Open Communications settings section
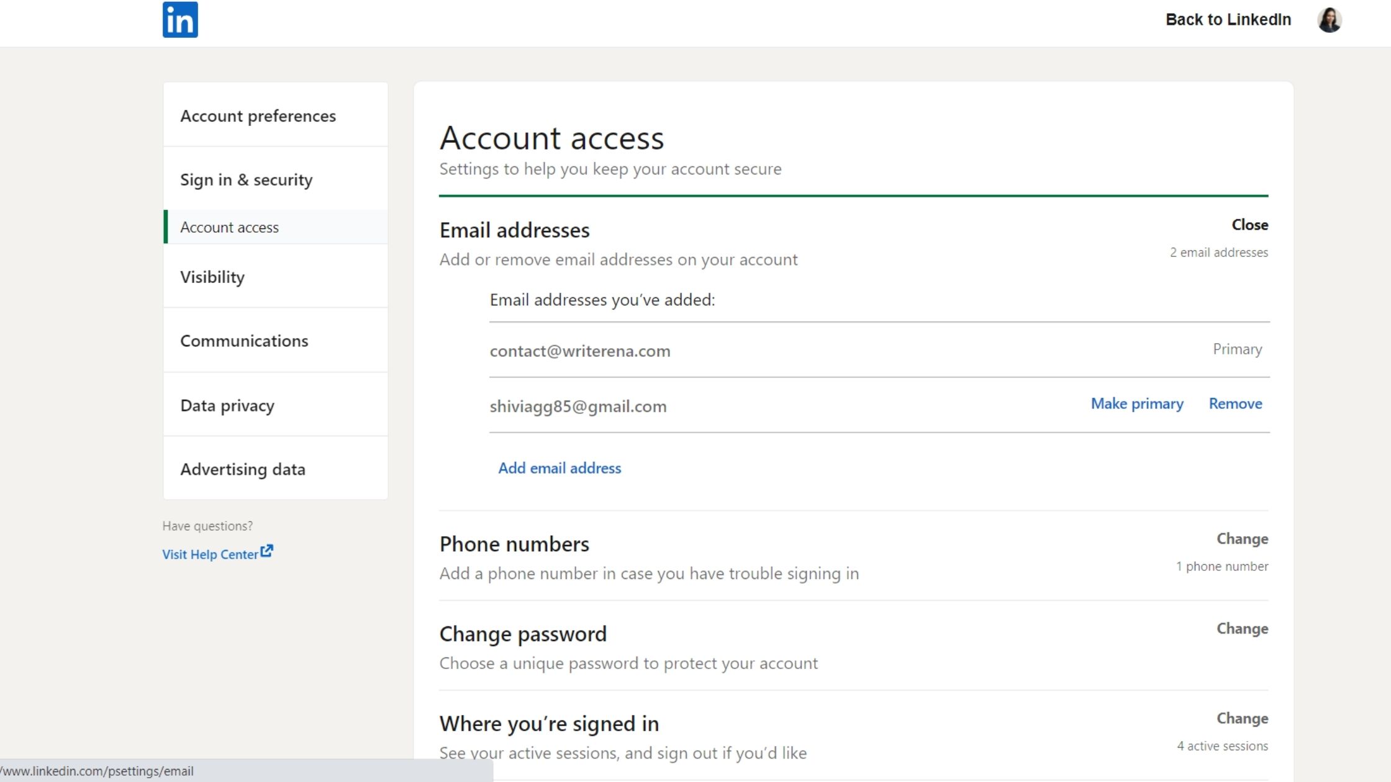This screenshot has height=782, width=1391. click(243, 340)
